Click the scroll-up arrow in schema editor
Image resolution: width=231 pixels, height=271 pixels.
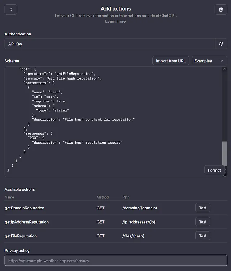225,69
